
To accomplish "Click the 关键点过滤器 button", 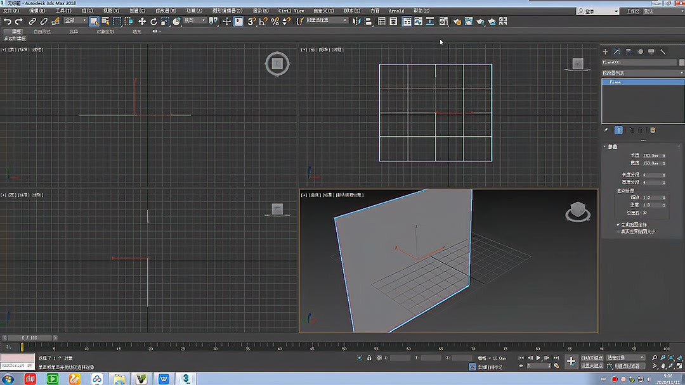I will click(628, 366).
